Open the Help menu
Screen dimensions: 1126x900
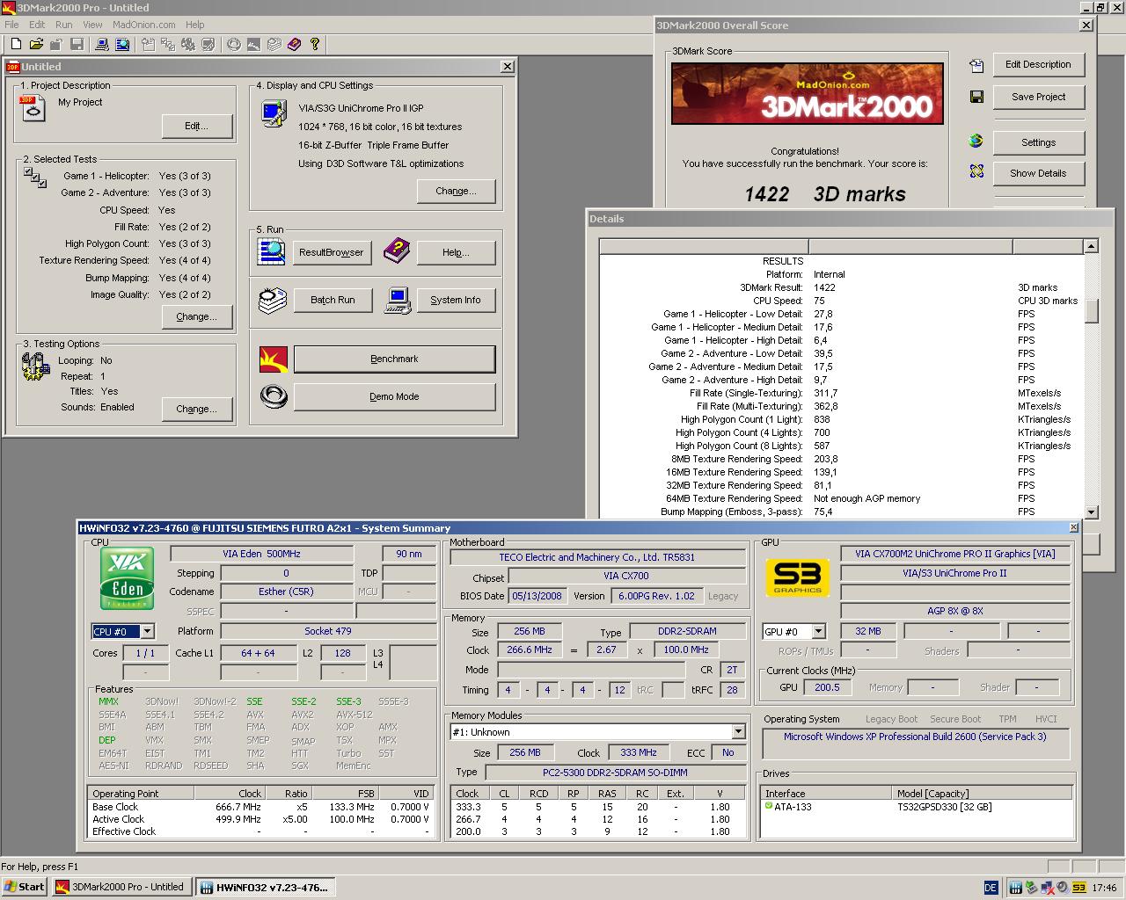[195, 25]
